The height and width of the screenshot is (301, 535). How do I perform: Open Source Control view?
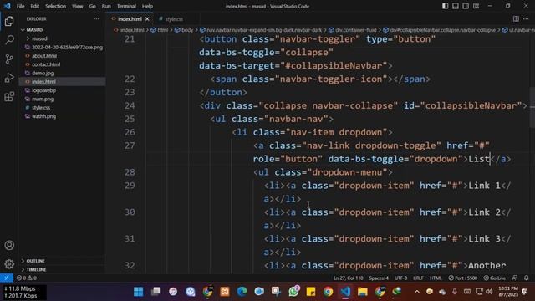[9, 59]
